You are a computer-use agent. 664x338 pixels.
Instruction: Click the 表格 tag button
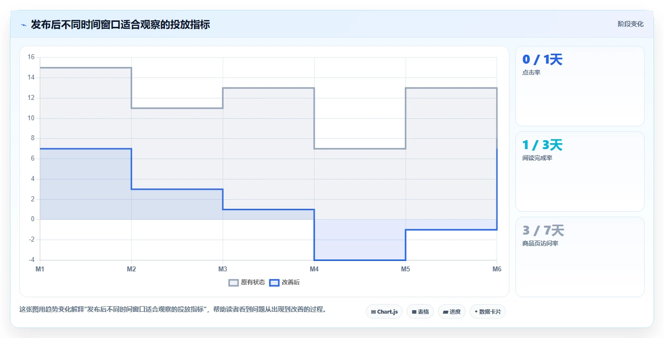pyautogui.click(x=420, y=312)
